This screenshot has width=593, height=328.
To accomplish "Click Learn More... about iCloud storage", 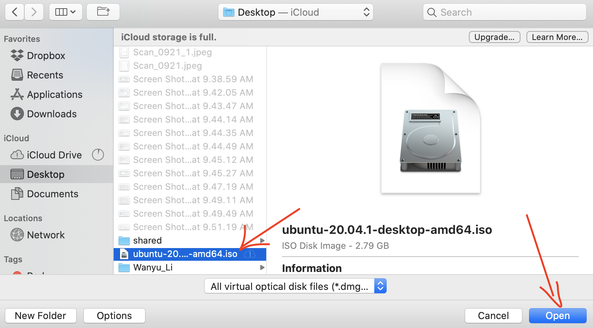I will coord(557,37).
